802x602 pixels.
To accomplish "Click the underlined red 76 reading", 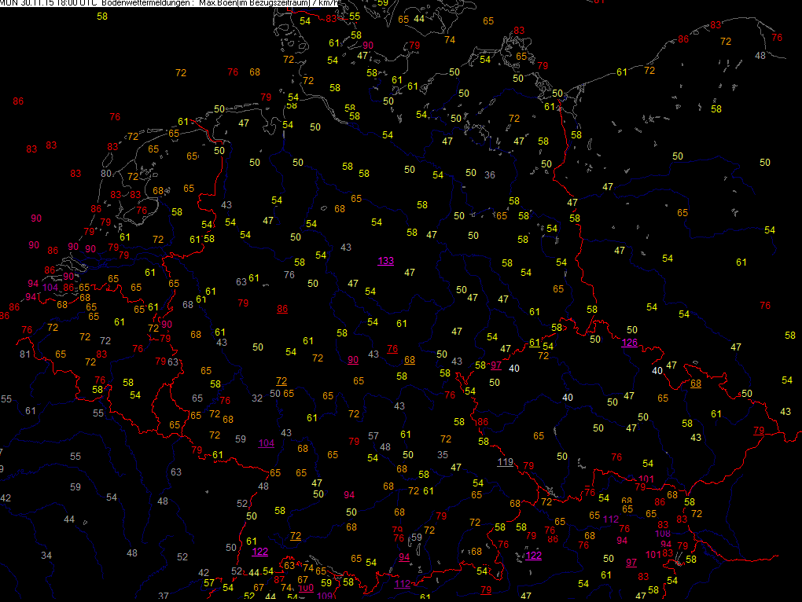I will point(392,348).
